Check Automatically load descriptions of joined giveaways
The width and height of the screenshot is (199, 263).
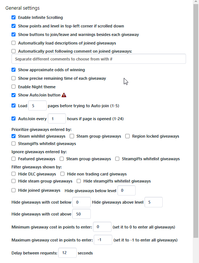[x=14, y=43]
